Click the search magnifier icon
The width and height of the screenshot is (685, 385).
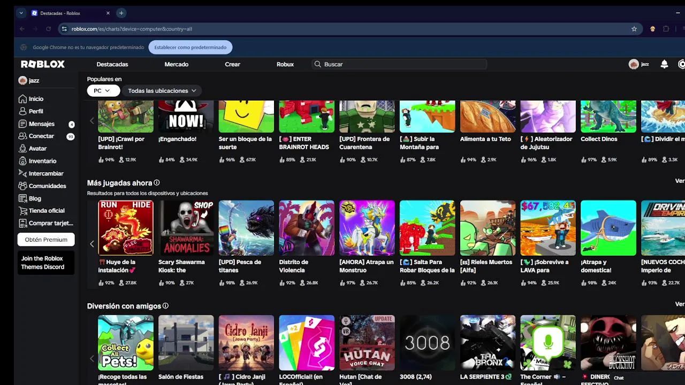[x=318, y=64]
